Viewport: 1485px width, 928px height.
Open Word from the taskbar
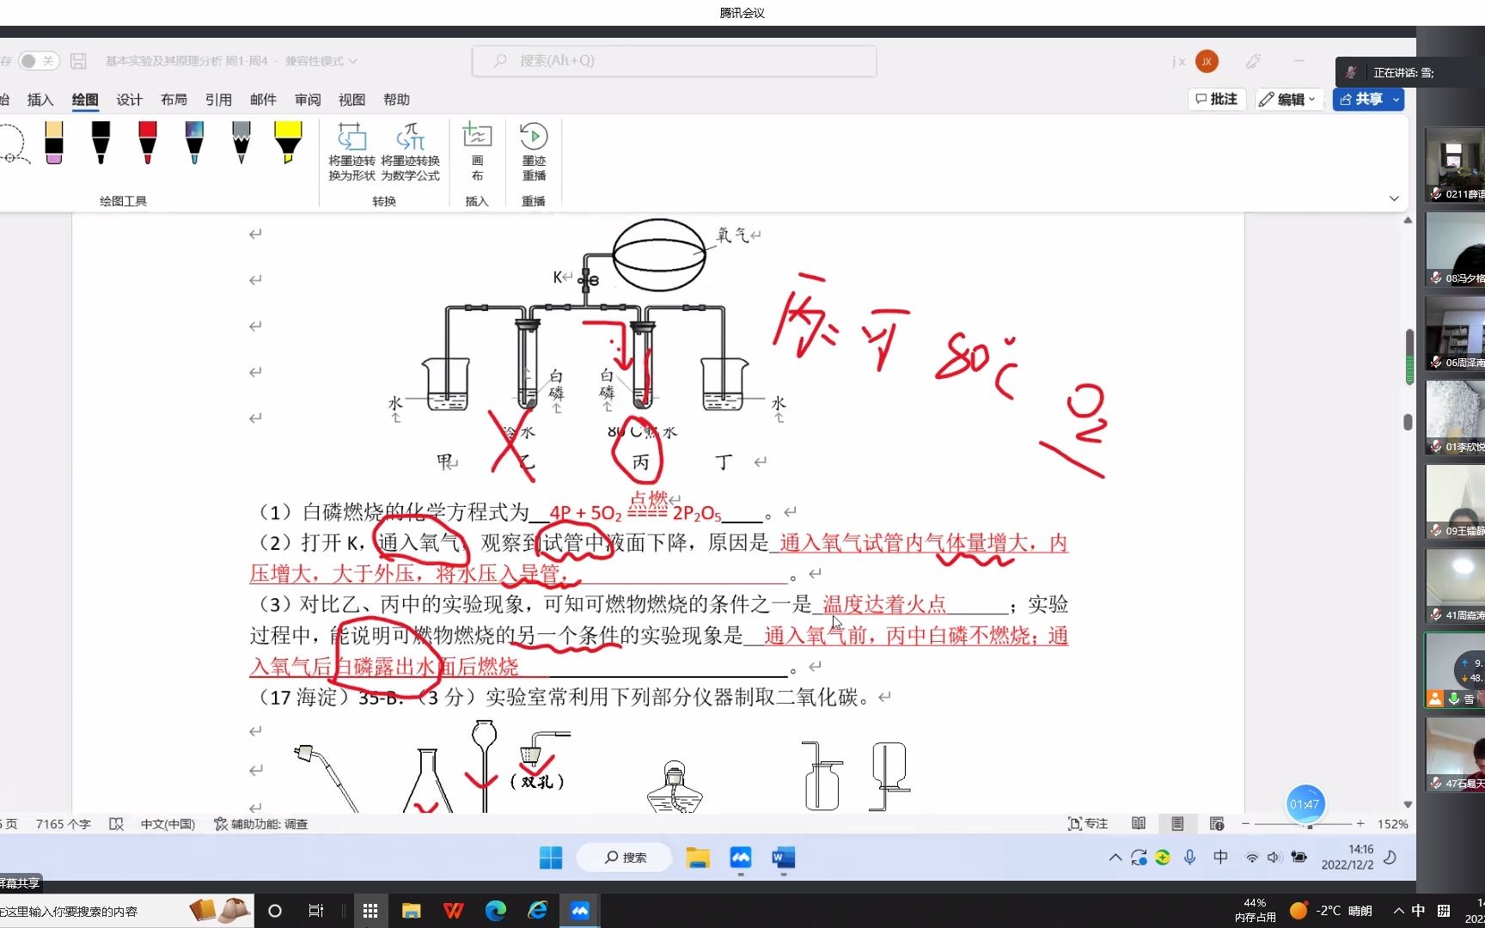coord(783,858)
